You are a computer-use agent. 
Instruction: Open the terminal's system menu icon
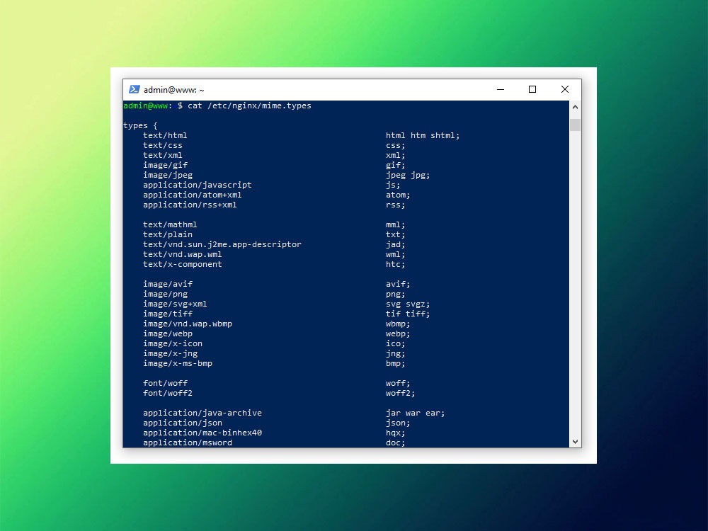pos(135,89)
